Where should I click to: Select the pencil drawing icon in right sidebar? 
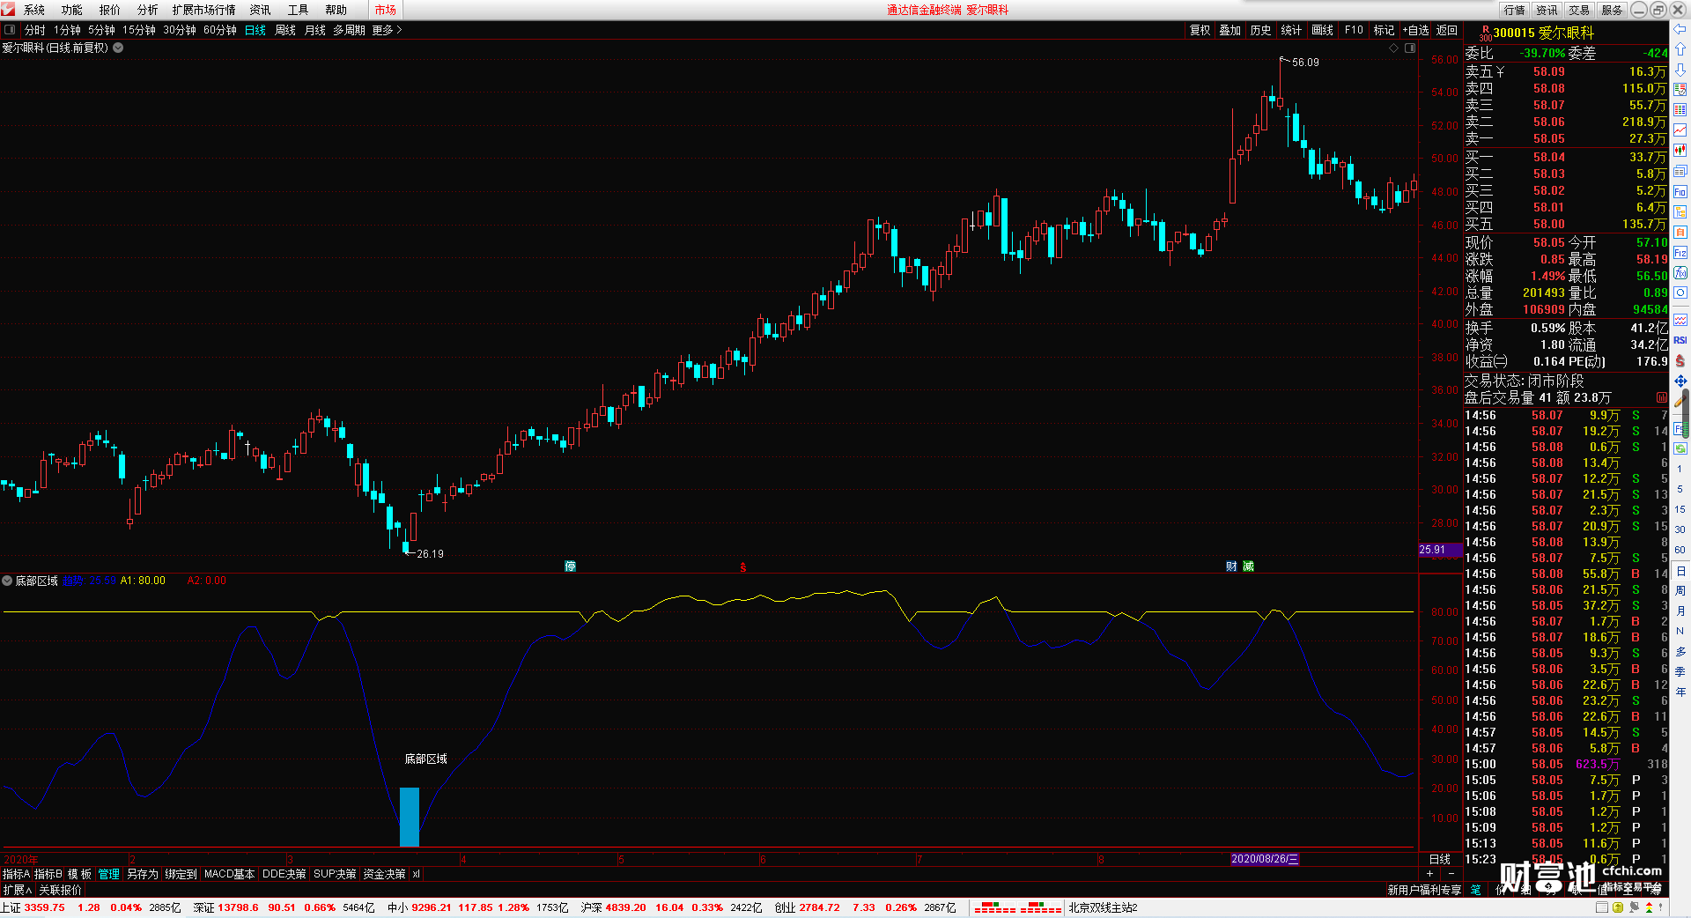(1680, 401)
